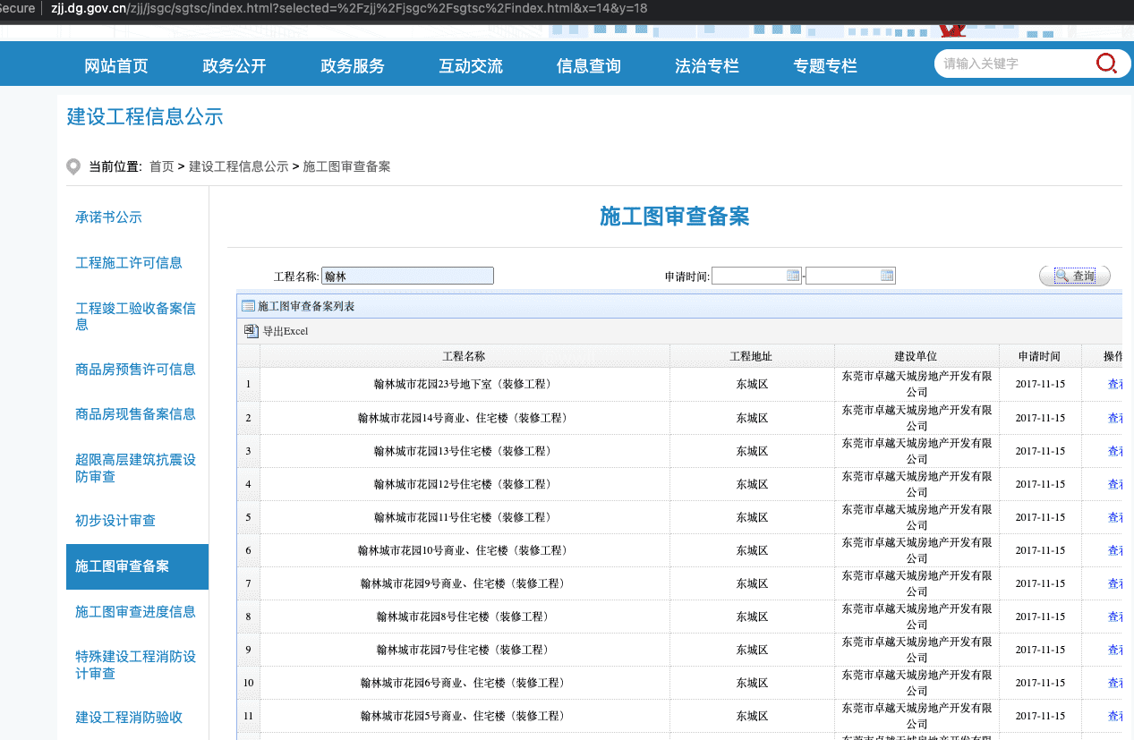Screen dimensions: 1134x740
Task: Click the location pin icon near 当前位置
Action: coord(74,166)
